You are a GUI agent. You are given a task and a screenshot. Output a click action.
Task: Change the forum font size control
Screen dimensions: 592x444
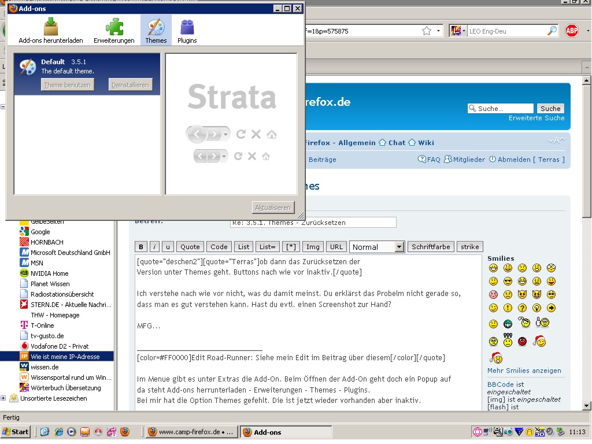click(556, 140)
